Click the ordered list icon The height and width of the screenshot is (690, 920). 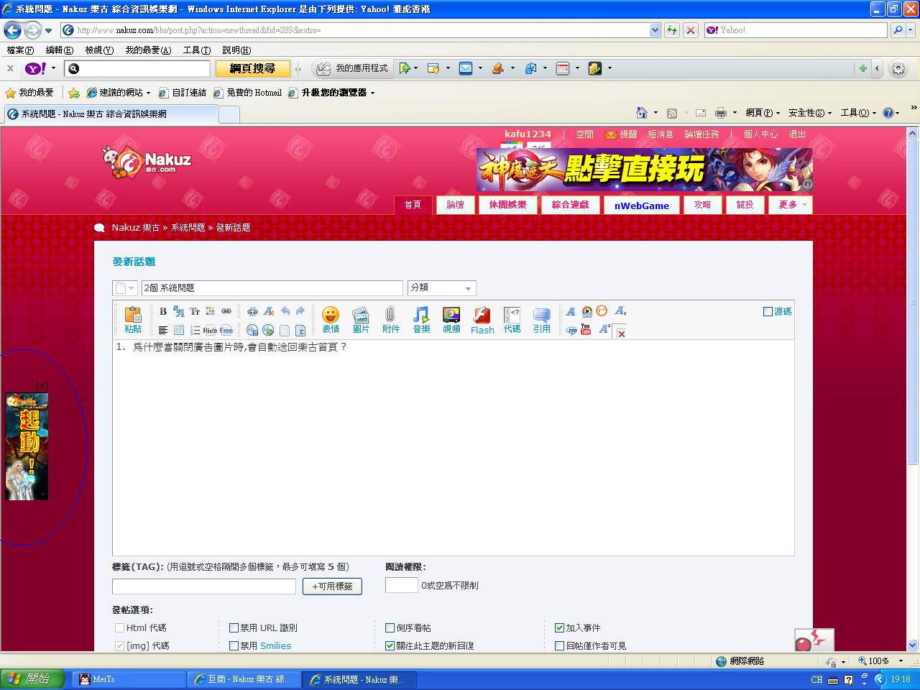[x=195, y=330]
